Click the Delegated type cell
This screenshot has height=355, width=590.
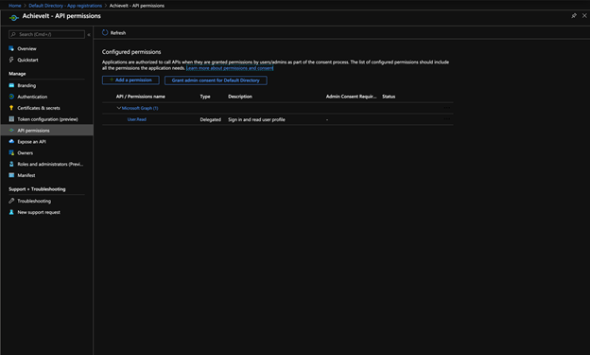pyautogui.click(x=210, y=119)
